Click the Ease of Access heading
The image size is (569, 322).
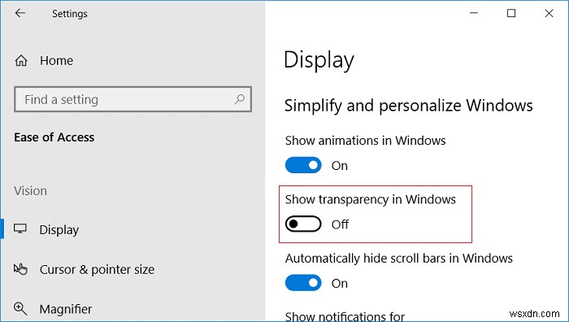[54, 137]
